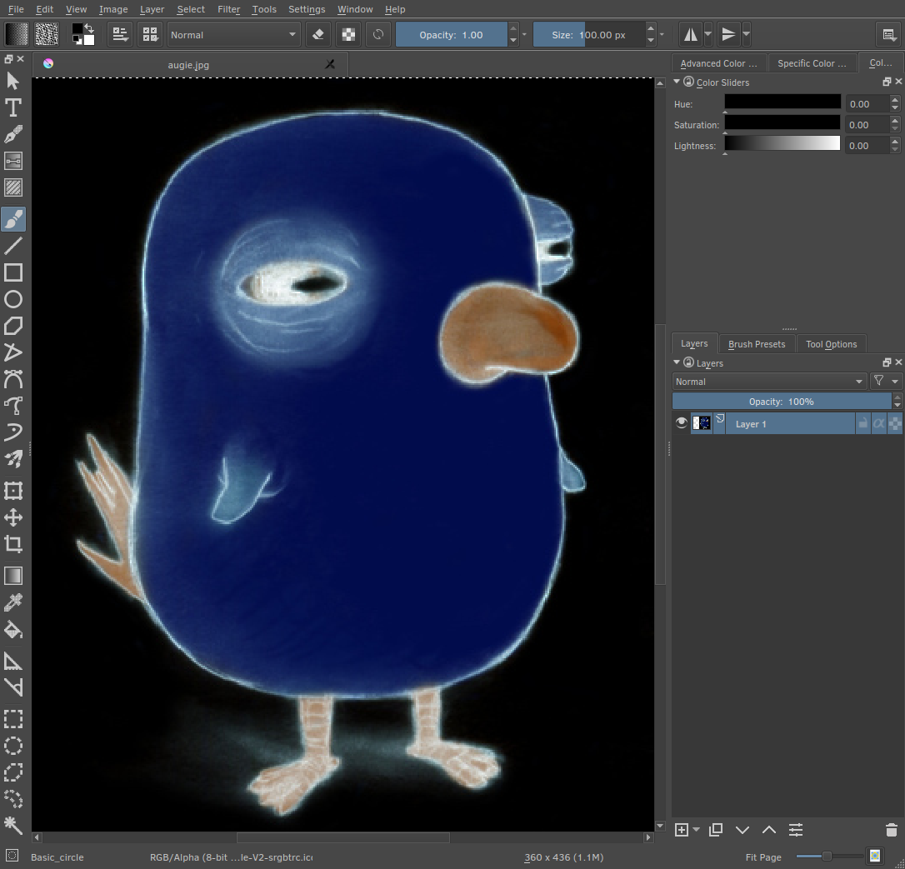Open the Layer menu
This screenshot has height=869, width=905.
(x=152, y=9)
